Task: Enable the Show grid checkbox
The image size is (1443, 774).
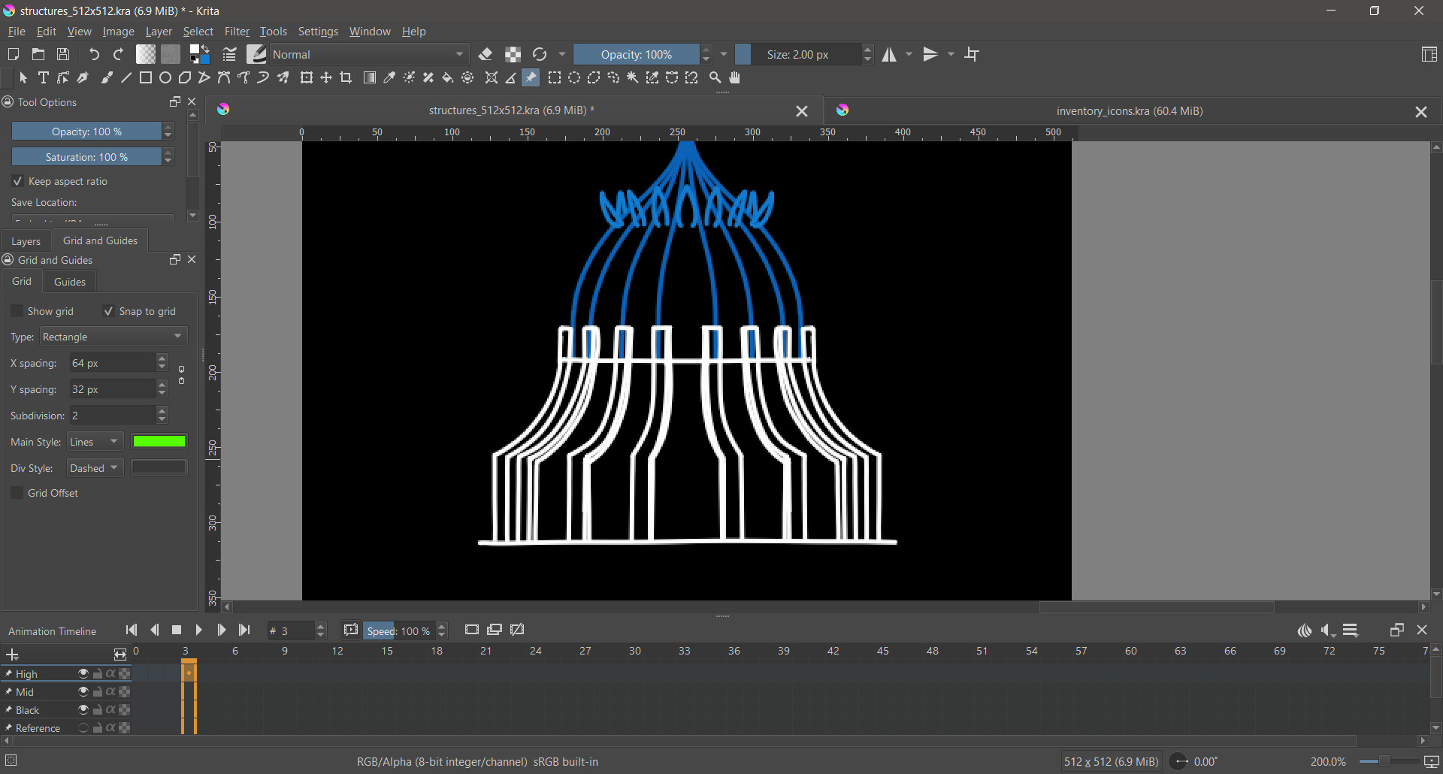Action: click(x=17, y=311)
